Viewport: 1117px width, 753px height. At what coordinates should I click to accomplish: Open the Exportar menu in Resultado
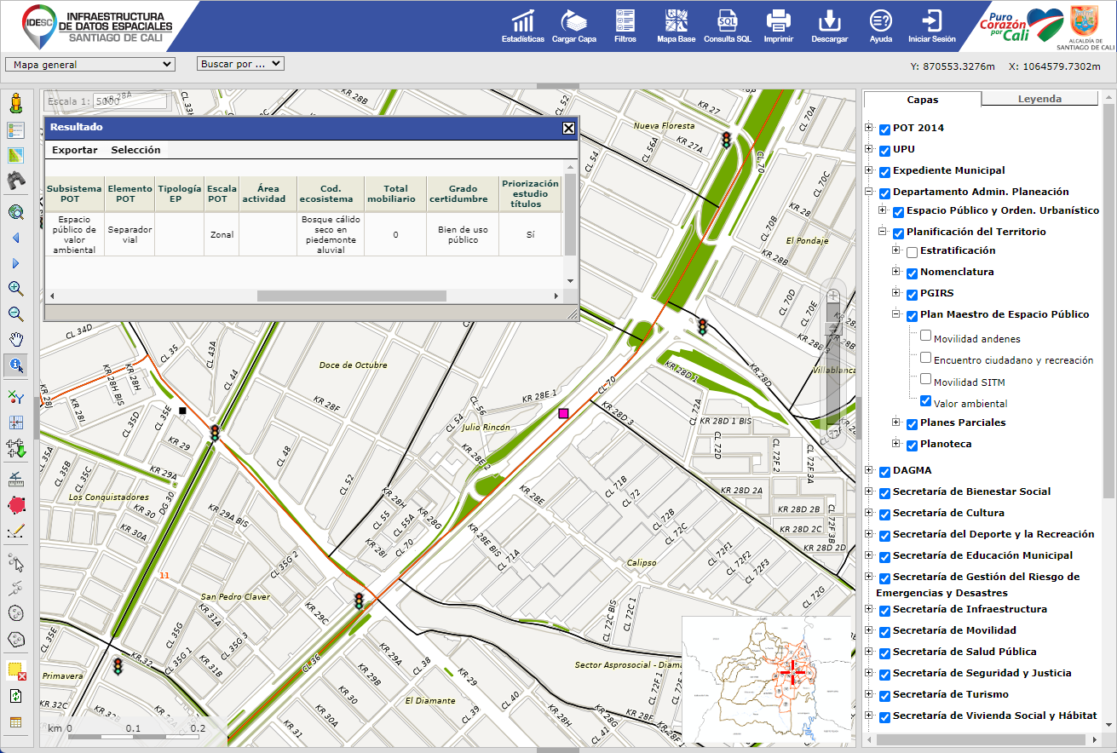(75, 150)
